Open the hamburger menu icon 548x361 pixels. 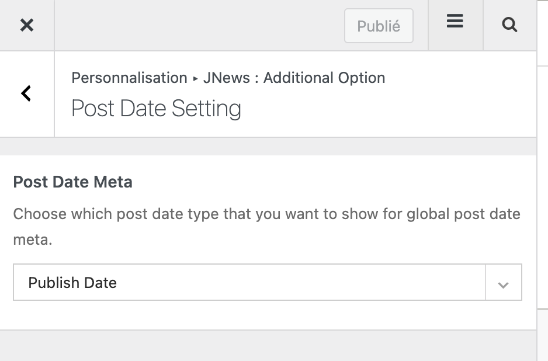pos(455,21)
